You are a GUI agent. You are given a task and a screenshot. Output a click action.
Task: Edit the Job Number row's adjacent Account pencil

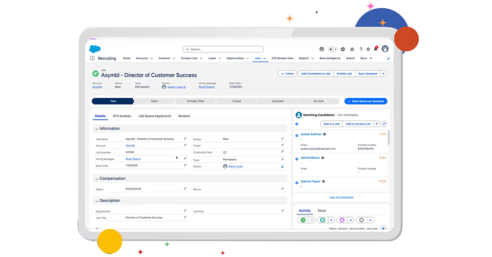pyautogui.click(x=185, y=145)
